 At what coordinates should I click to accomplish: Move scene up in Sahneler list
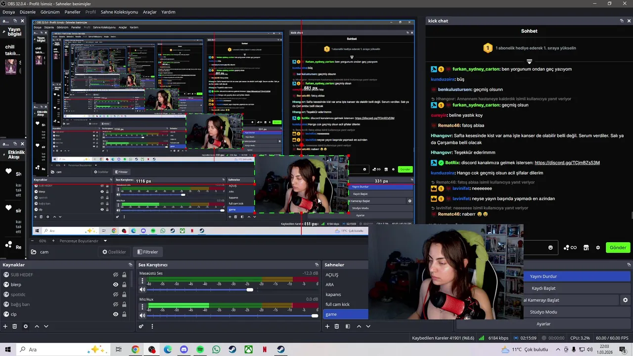pos(359,326)
